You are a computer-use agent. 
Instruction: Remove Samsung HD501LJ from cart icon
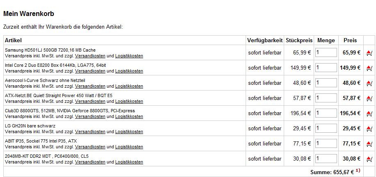tap(369, 53)
